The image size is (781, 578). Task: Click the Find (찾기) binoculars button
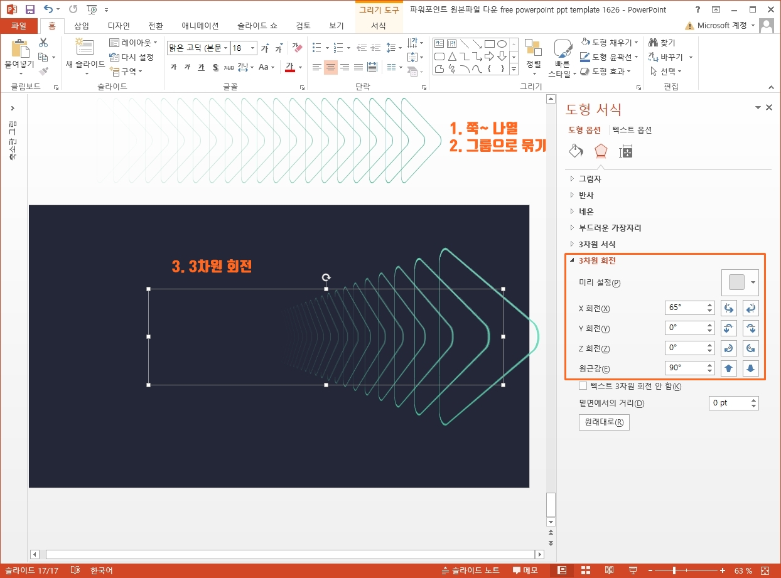663,43
